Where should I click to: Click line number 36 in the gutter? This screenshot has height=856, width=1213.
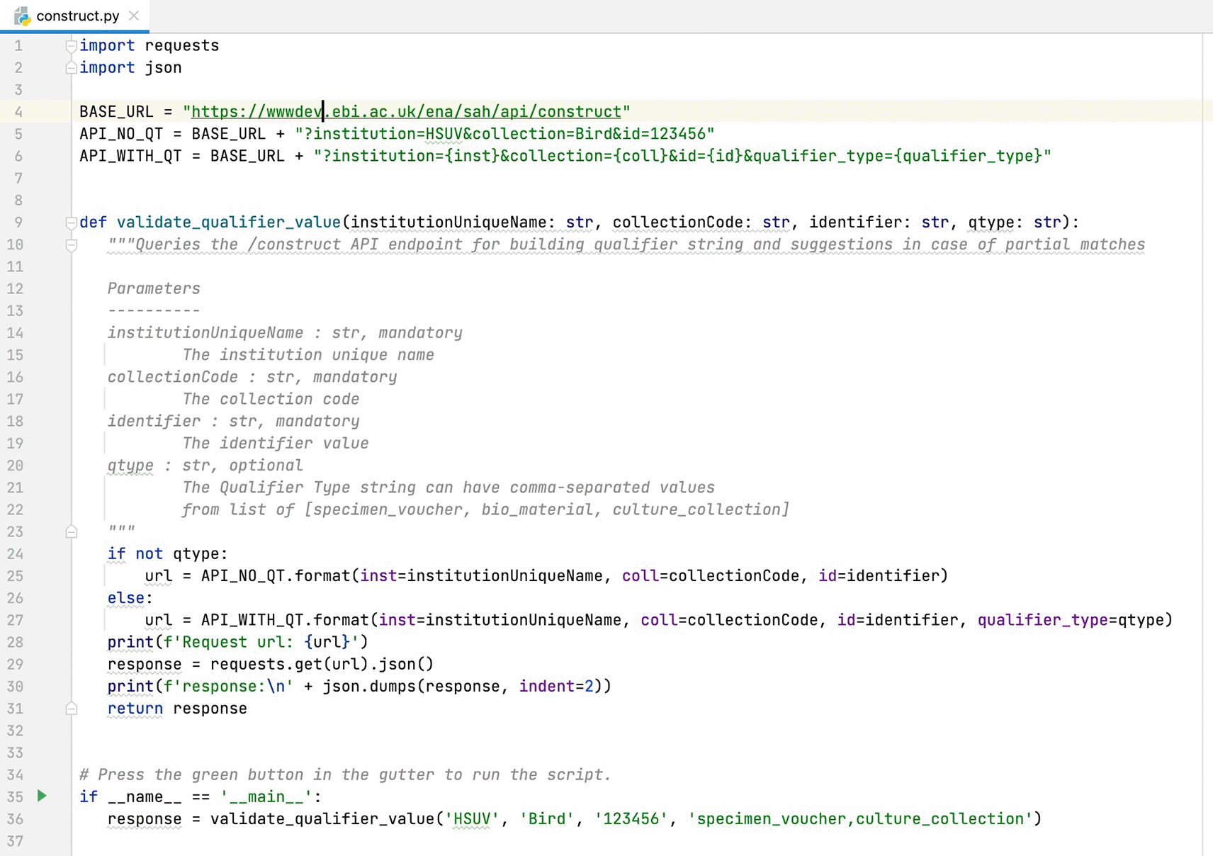(15, 819)
